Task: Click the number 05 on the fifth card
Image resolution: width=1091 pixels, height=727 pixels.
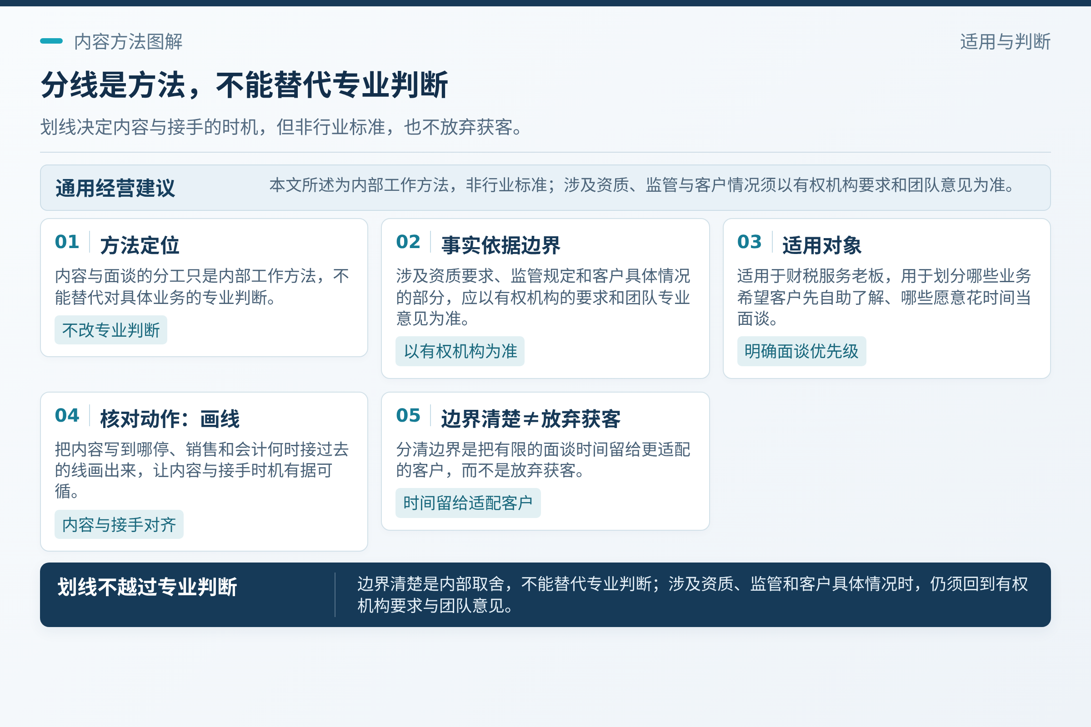Action: click(408, 415)
